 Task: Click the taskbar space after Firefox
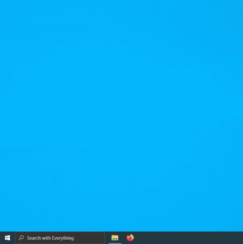coord(189,238)
